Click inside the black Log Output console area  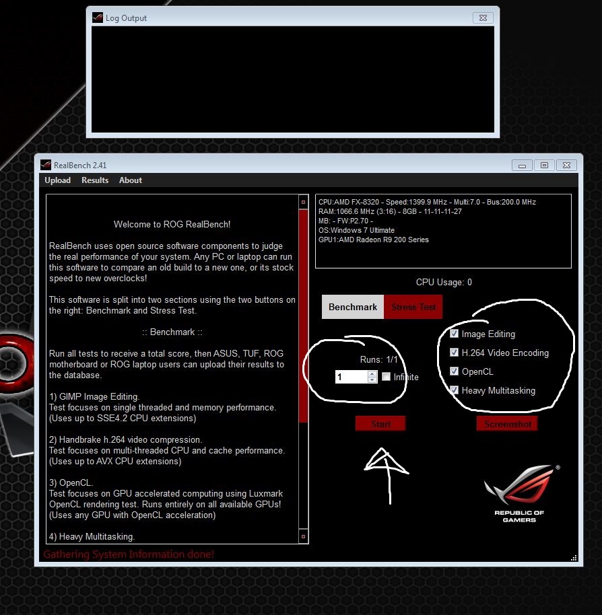293,79
